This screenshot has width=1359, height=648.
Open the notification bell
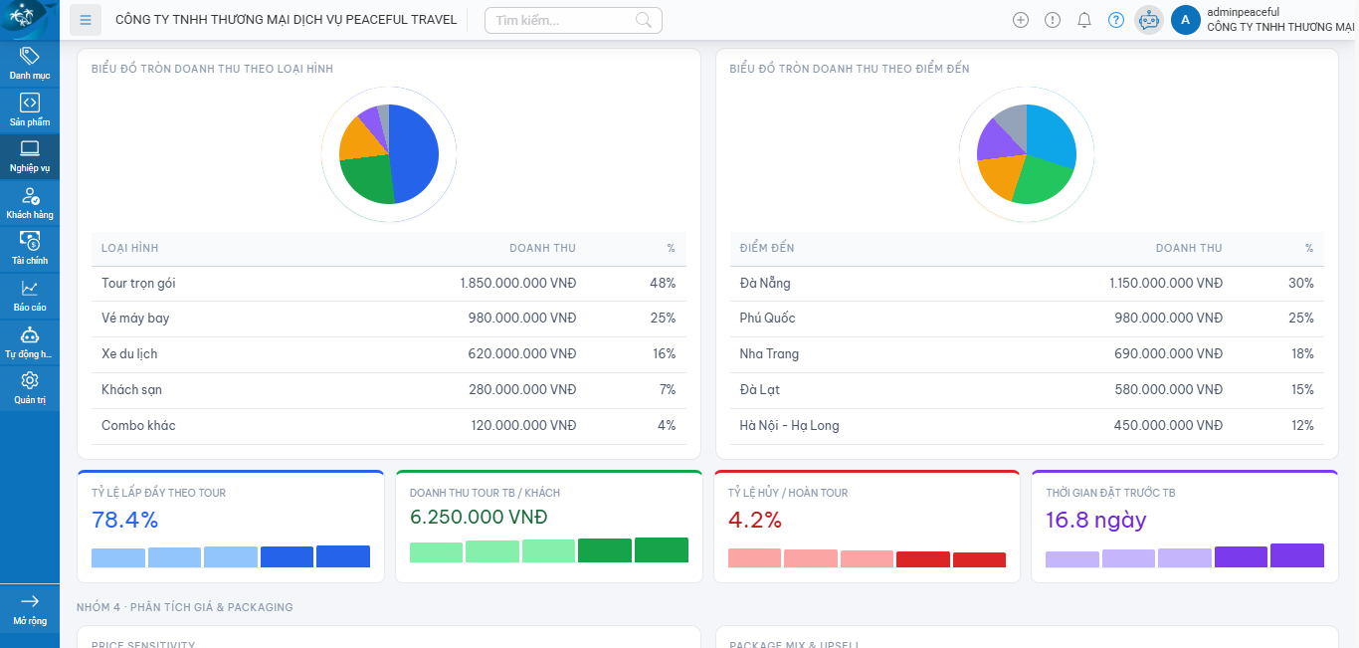(1084, 19)
